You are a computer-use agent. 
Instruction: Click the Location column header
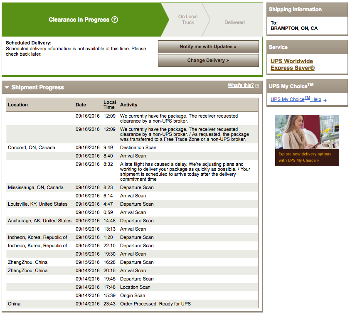18,105
